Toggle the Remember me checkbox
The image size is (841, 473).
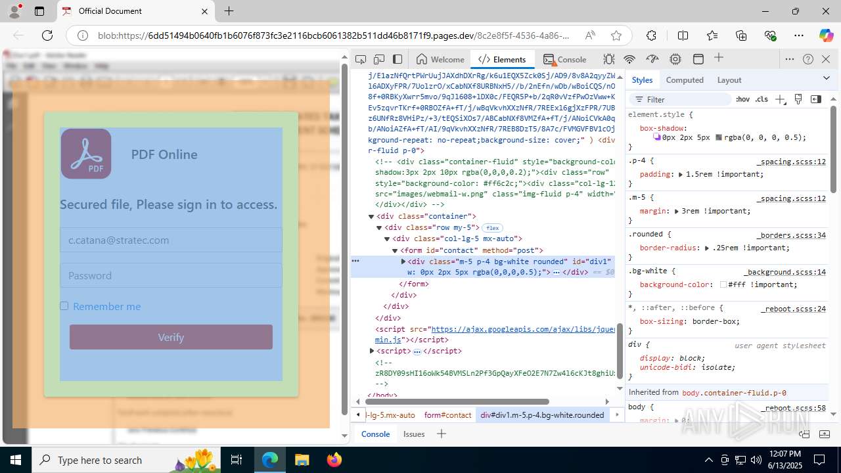click(x=64, y=306)
